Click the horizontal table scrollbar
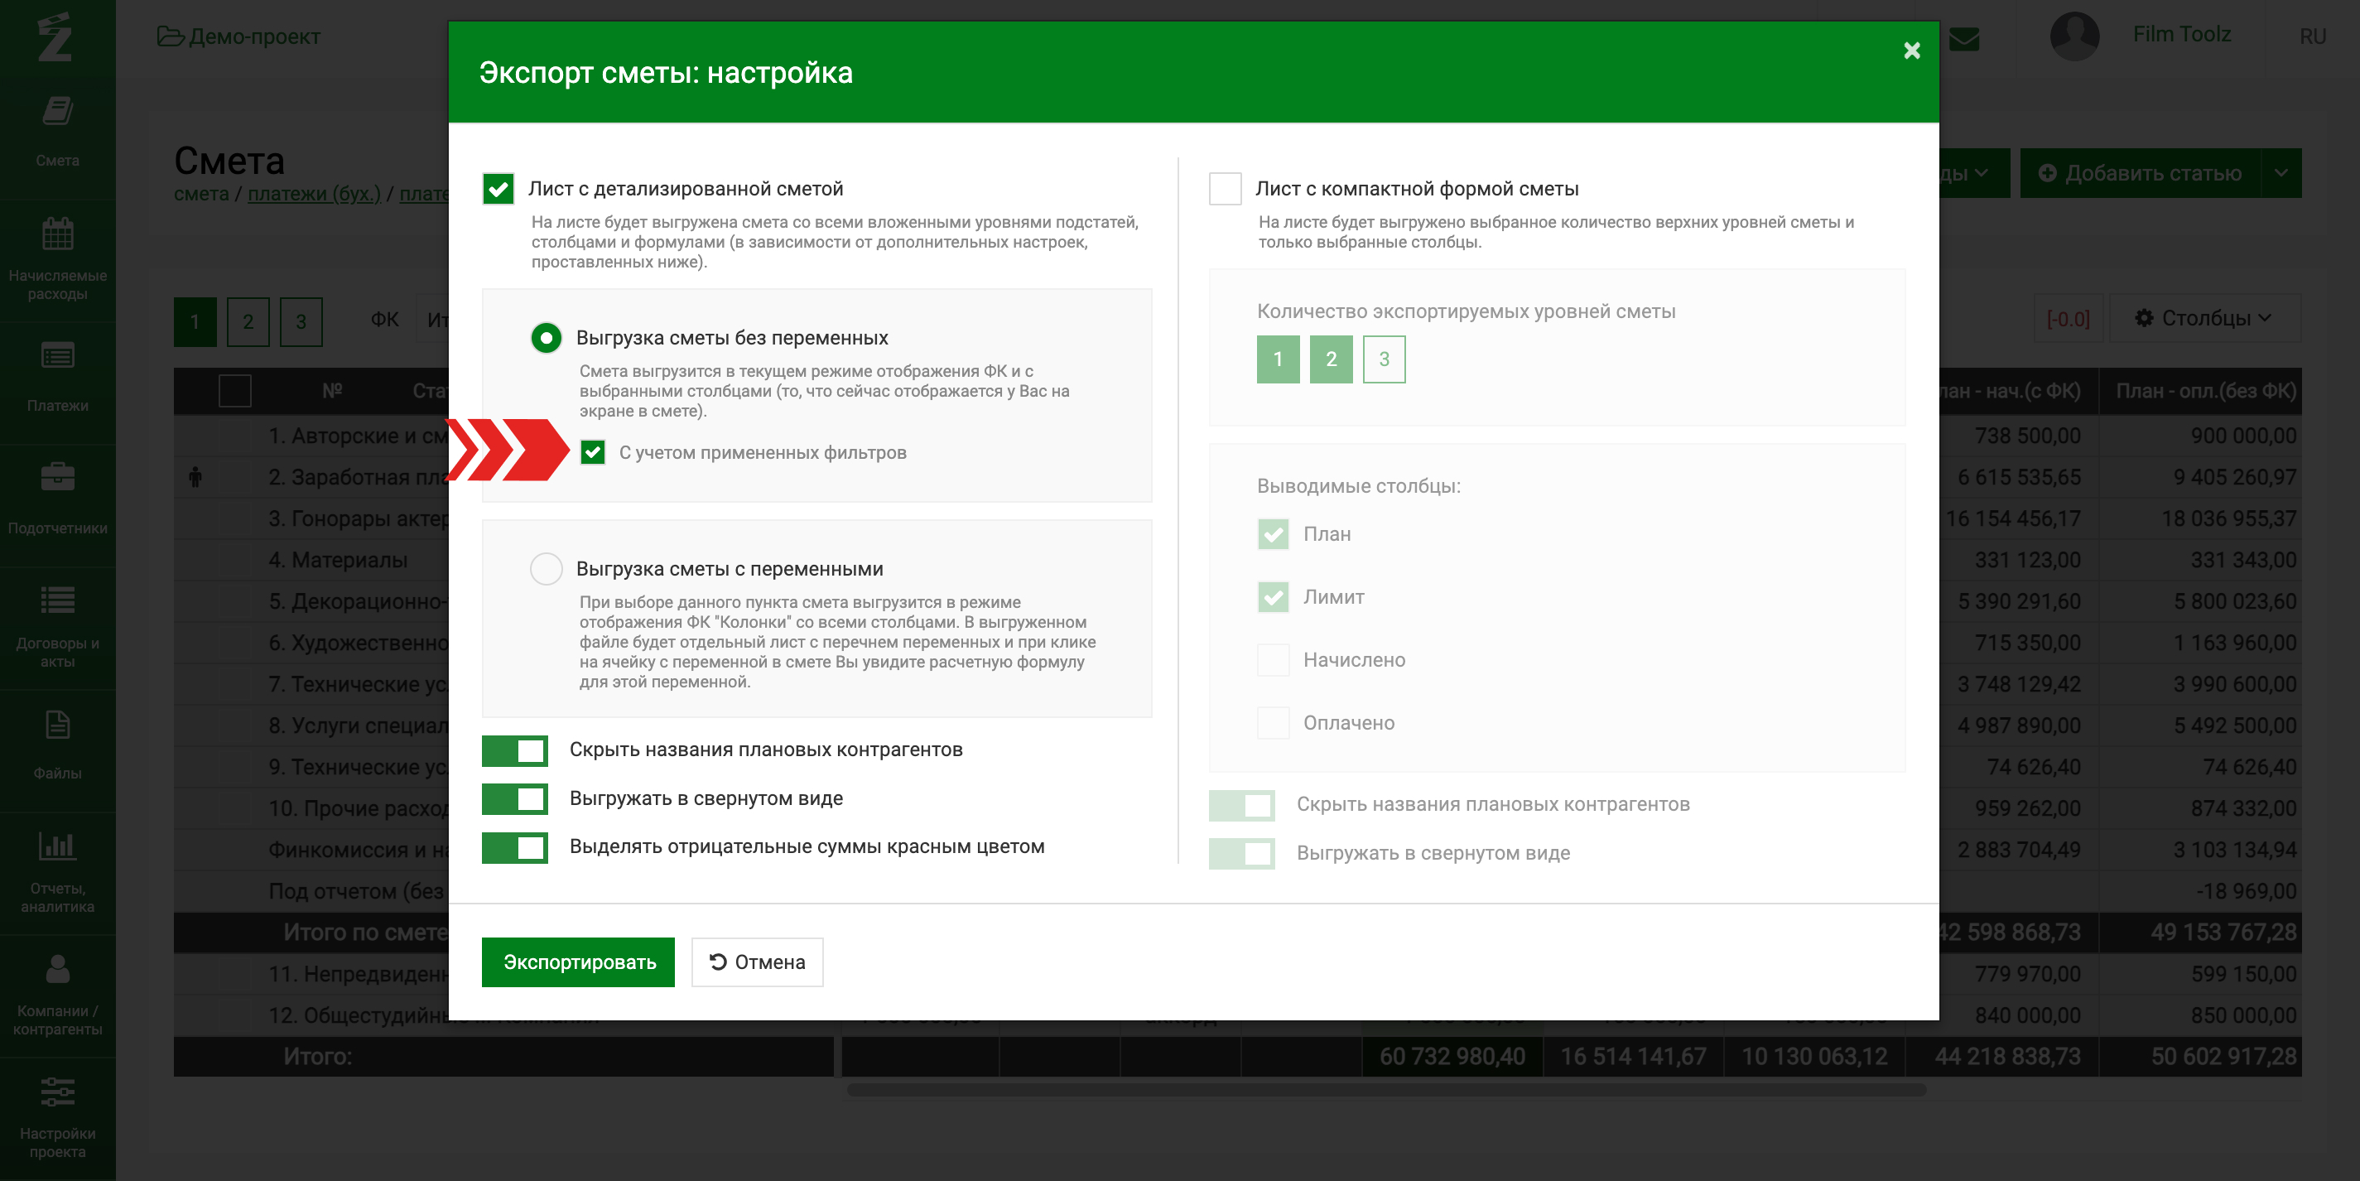 point(1386,1090)
